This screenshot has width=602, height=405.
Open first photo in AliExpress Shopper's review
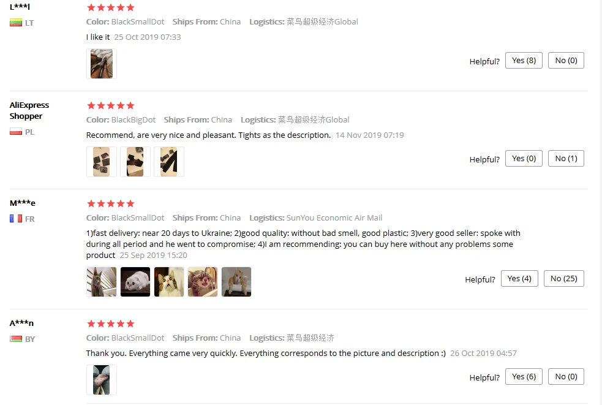tap(102, 162)
